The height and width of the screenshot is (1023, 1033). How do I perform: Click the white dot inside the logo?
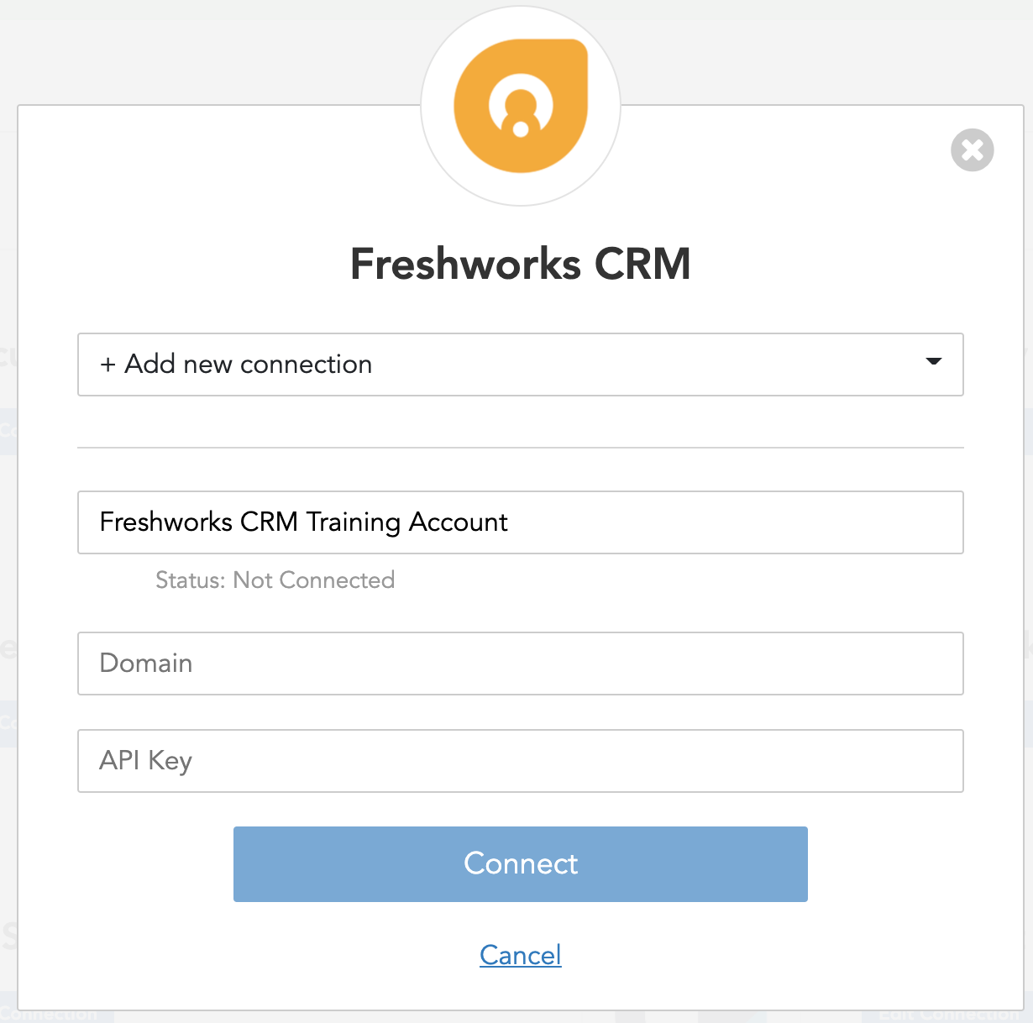click(521, 129)
